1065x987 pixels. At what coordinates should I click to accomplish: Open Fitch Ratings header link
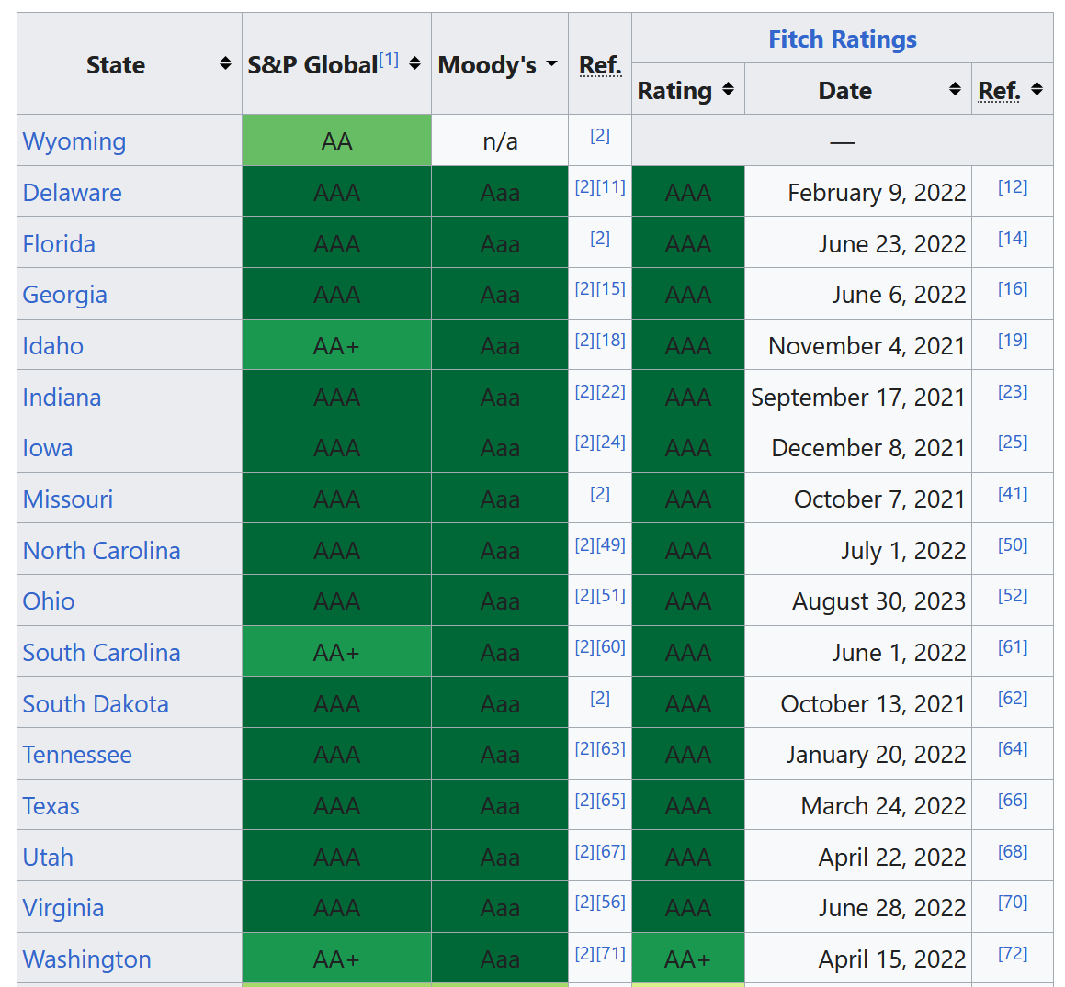point(842,39)
